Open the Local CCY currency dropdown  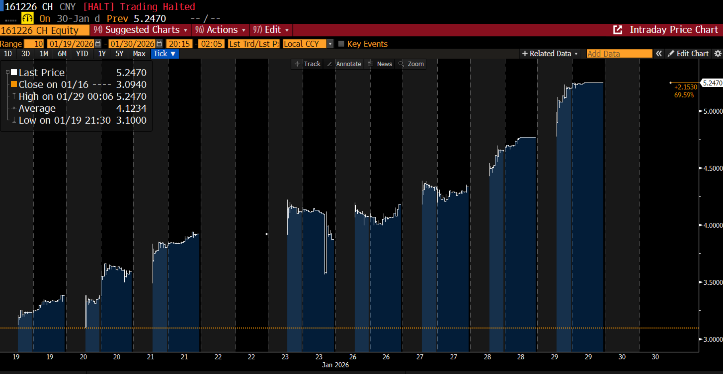330,44
